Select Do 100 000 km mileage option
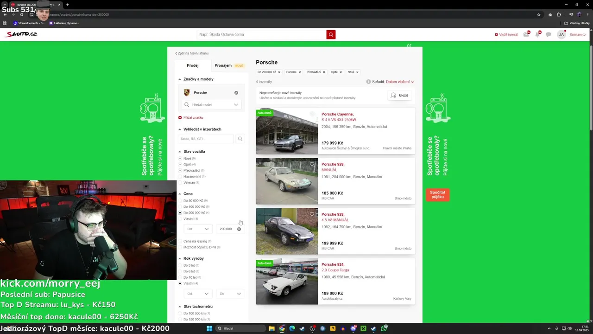 click(x=180, y=314)
